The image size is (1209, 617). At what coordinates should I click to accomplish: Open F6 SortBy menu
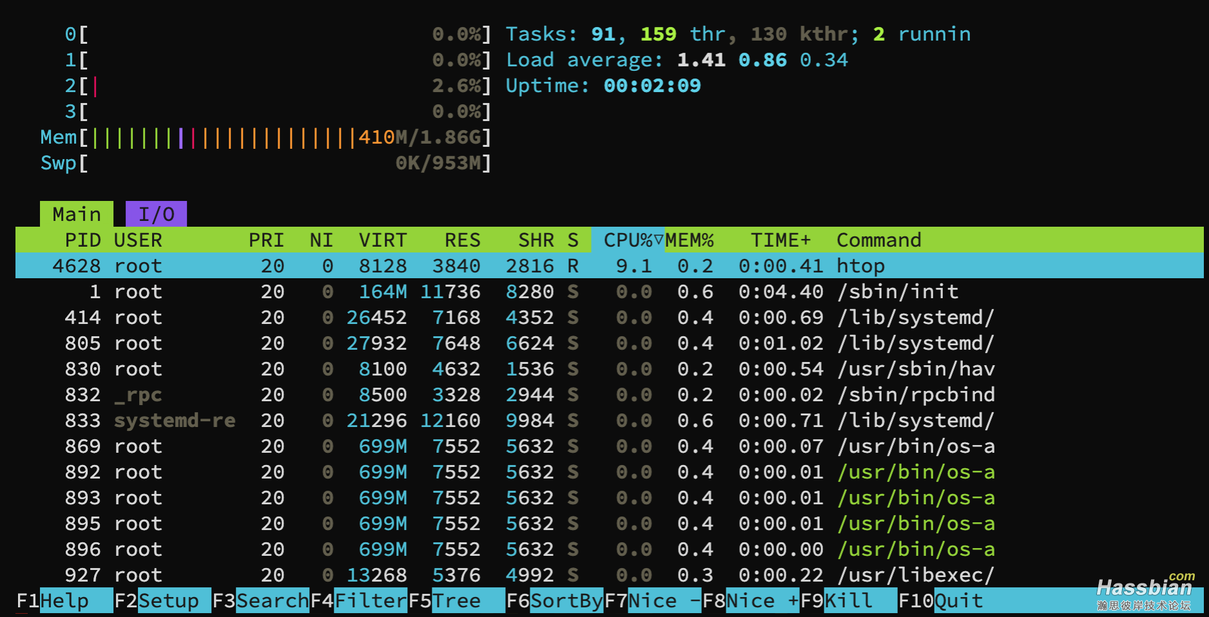[554, 600]
